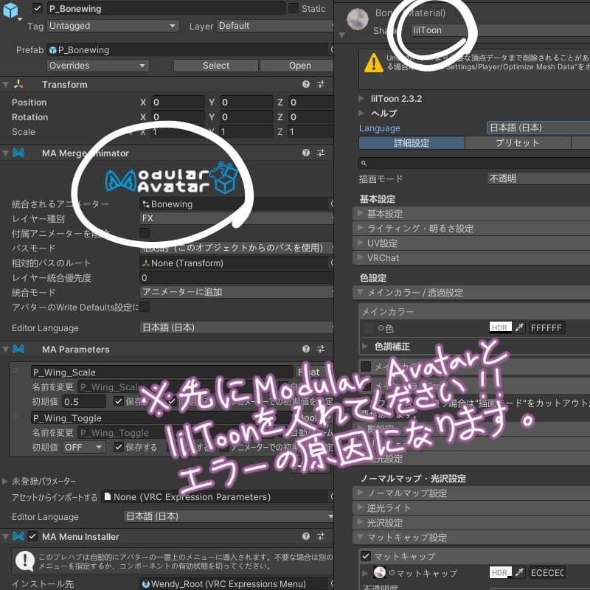Open the アニメーターに追加 merge mode dropdown
This screenshot has width=590, height=590.
[236, 292]
